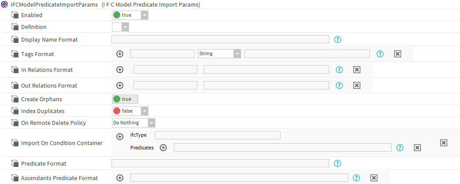Add a new Predicates entry
The height and width of the screenshot is (184, 460).
click(163, 148)
